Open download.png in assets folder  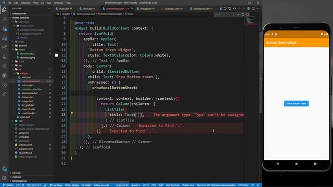coord(28,58)
